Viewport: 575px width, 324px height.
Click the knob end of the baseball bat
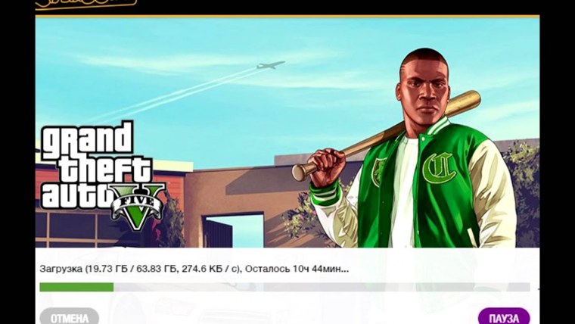(300, 172)
